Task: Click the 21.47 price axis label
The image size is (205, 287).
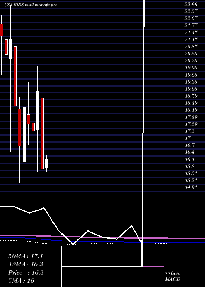Action: pos(191,33)
